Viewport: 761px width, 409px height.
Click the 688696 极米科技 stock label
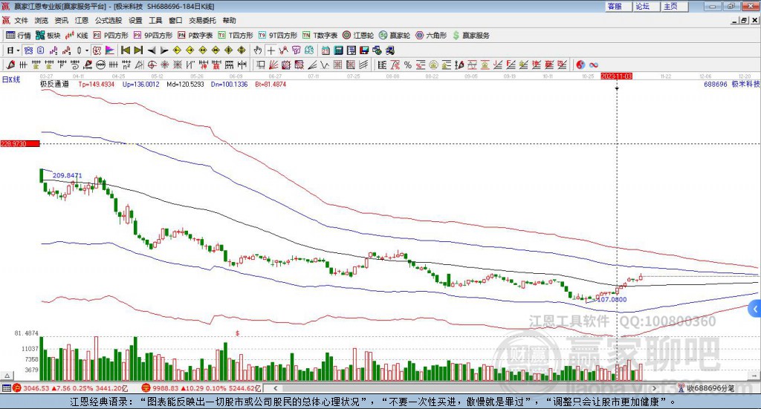tap(732, 84)
